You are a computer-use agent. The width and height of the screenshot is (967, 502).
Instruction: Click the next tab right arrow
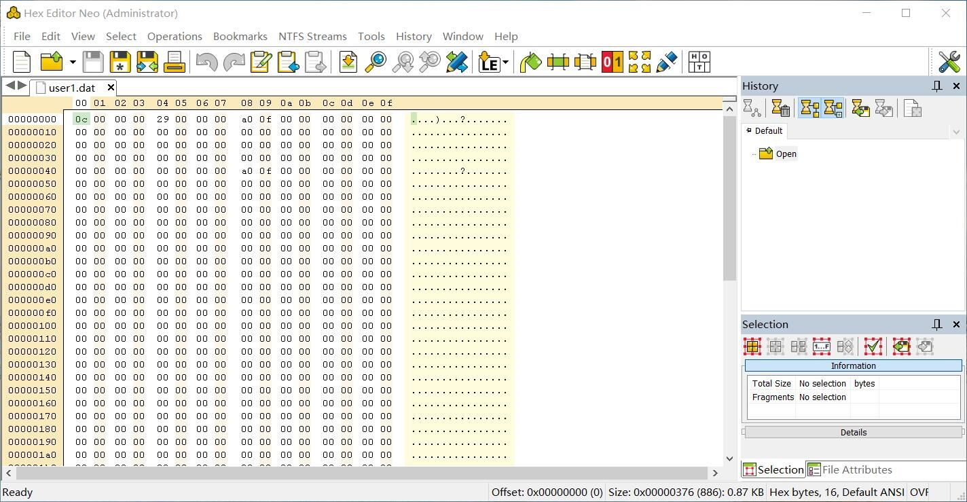(22, 86)
